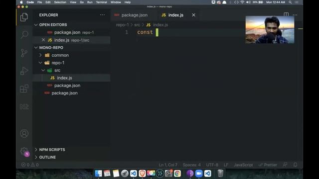Click the notifications bell in status bar

tap(295, 165)
